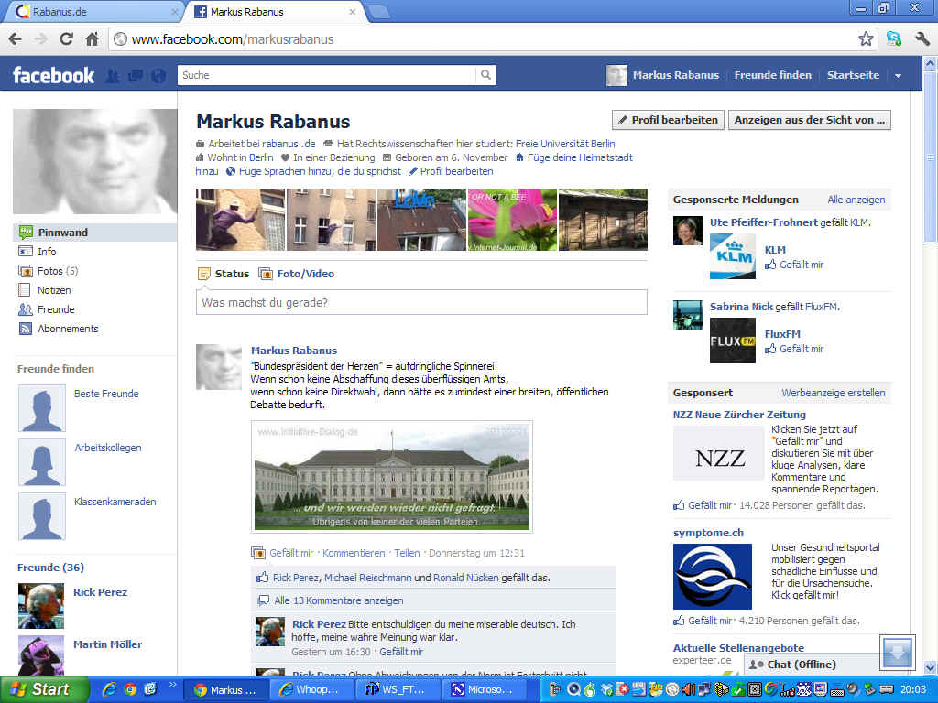
Task: Click Beste Freunde list link
Action: click(x=106, y=394)
